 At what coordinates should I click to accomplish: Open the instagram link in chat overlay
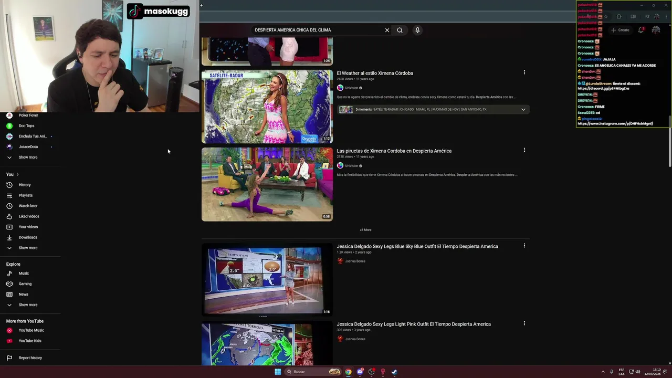[x=615, y=123]
